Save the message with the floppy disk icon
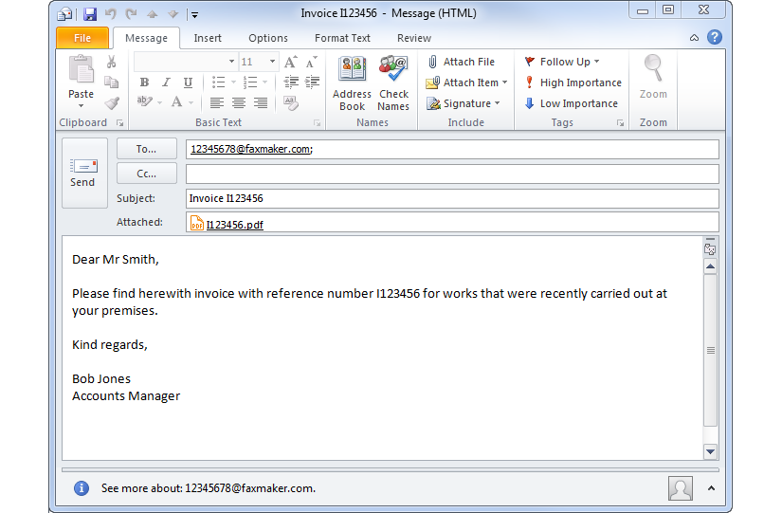This screenshot has width=782, height=513. coord(90,14)
